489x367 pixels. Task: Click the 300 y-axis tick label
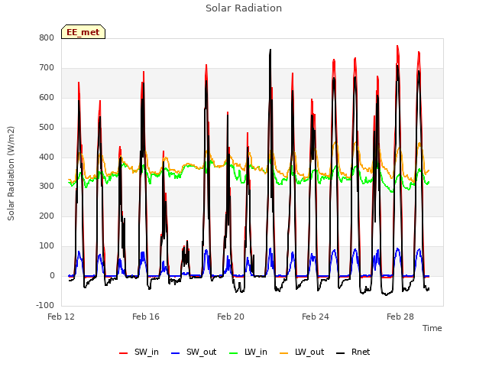point(47,187)
